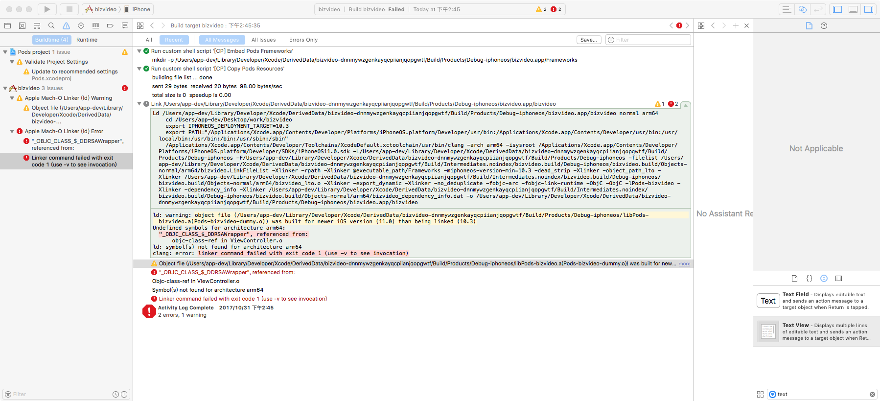Add an assistant editor with plus icon
880x401 pixels.
(736, 25)
